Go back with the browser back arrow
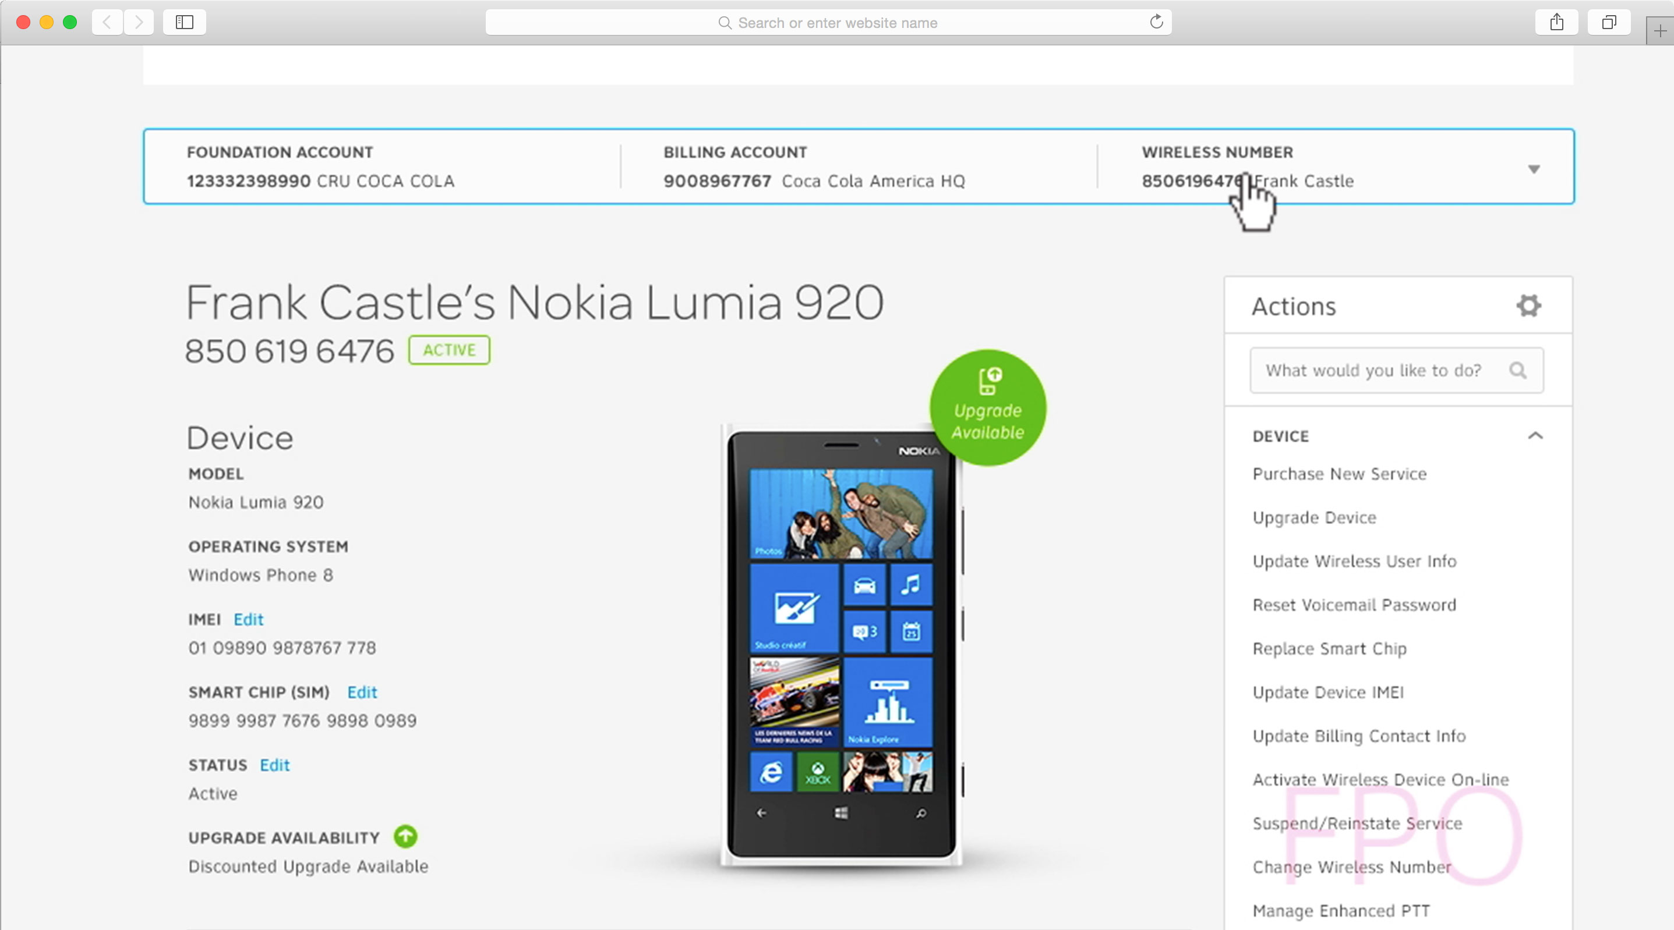The height and width of the screenshot is (930, 1674). 107,22
